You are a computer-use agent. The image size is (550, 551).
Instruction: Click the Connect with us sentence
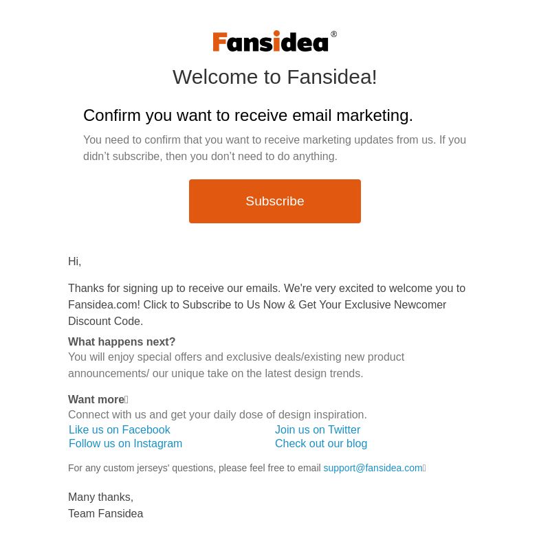click(x=217, y=414)
